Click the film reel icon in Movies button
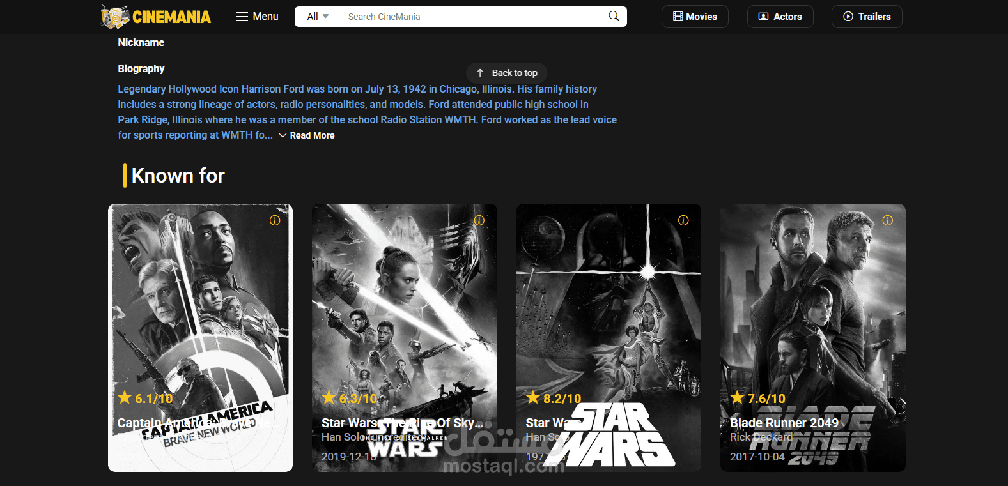The width and height of the screenshot is (1008, 486). click(x=678, y=17)
